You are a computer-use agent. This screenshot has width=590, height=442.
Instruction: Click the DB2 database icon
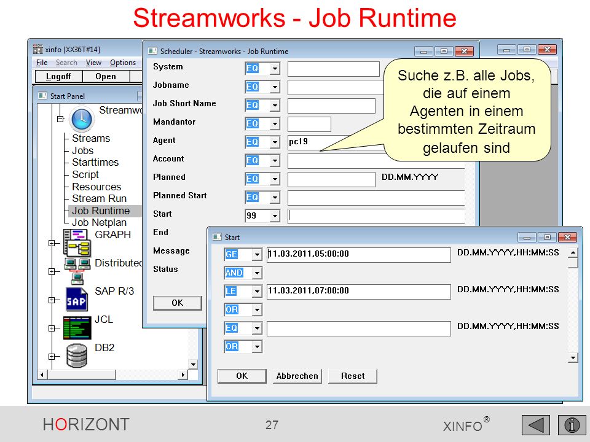[77, 355]
